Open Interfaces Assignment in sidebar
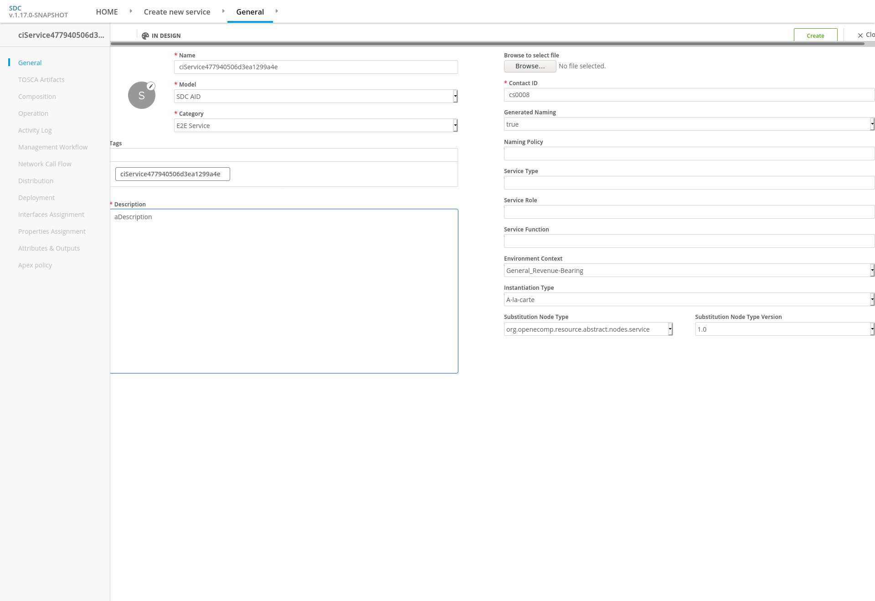Image resolution: width=875 pixels, height=601 pixels. pyautogui.click(x=51, y=215)
